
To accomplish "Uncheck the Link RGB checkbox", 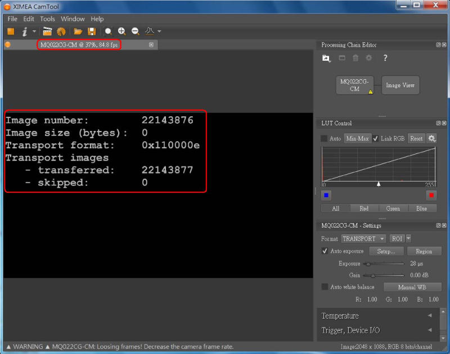I will coord(375,138).
